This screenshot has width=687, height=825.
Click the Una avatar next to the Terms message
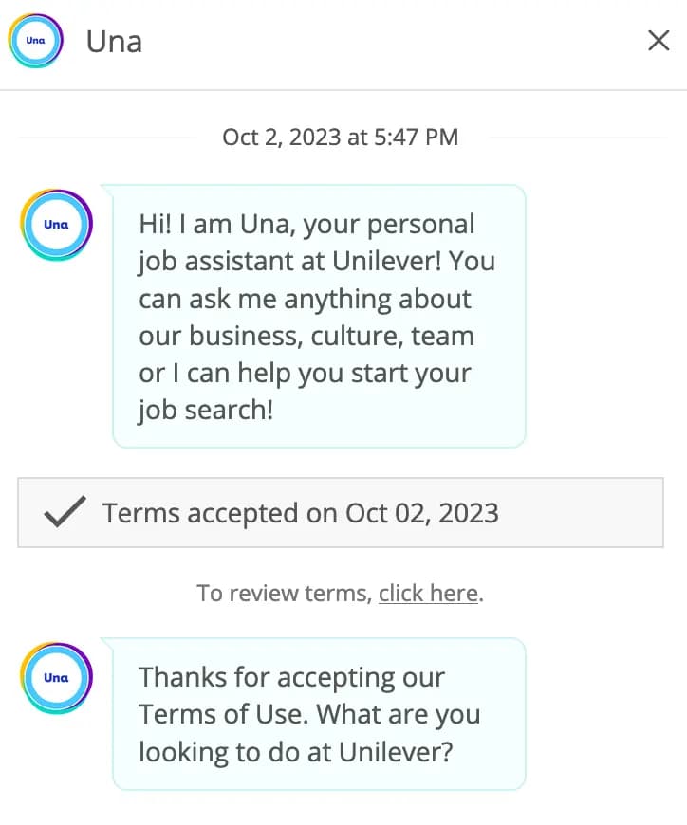(55, 677)
